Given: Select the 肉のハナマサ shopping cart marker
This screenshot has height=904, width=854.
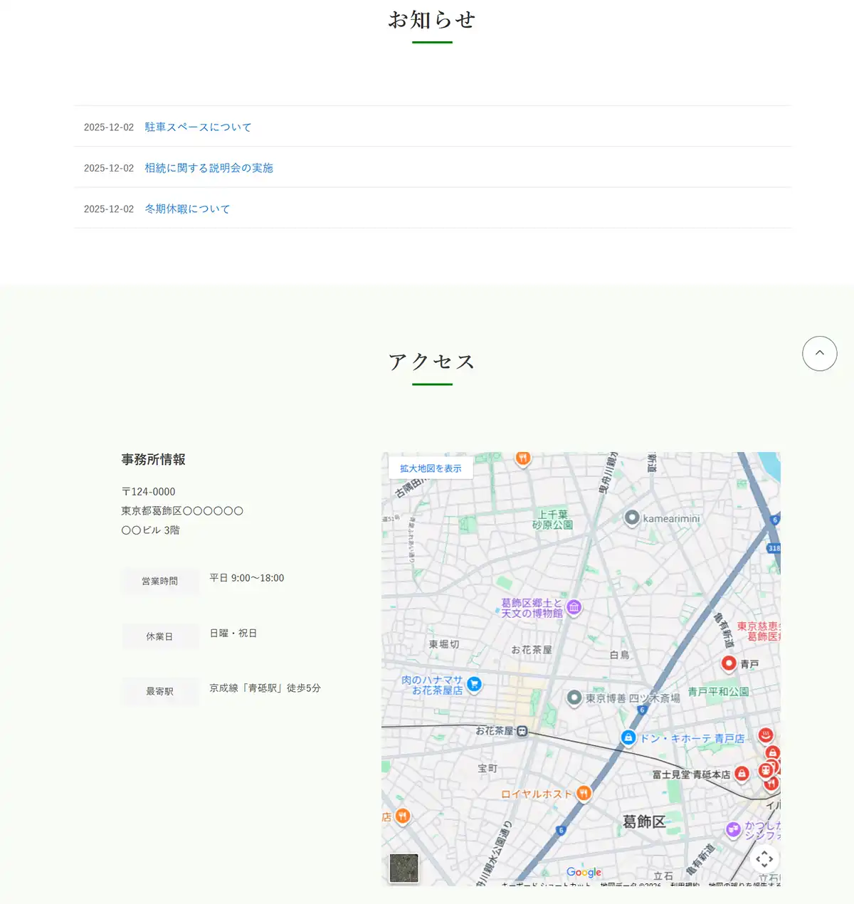Looking at the screenshot, I should pyautogui.click(x=474, y=684).
